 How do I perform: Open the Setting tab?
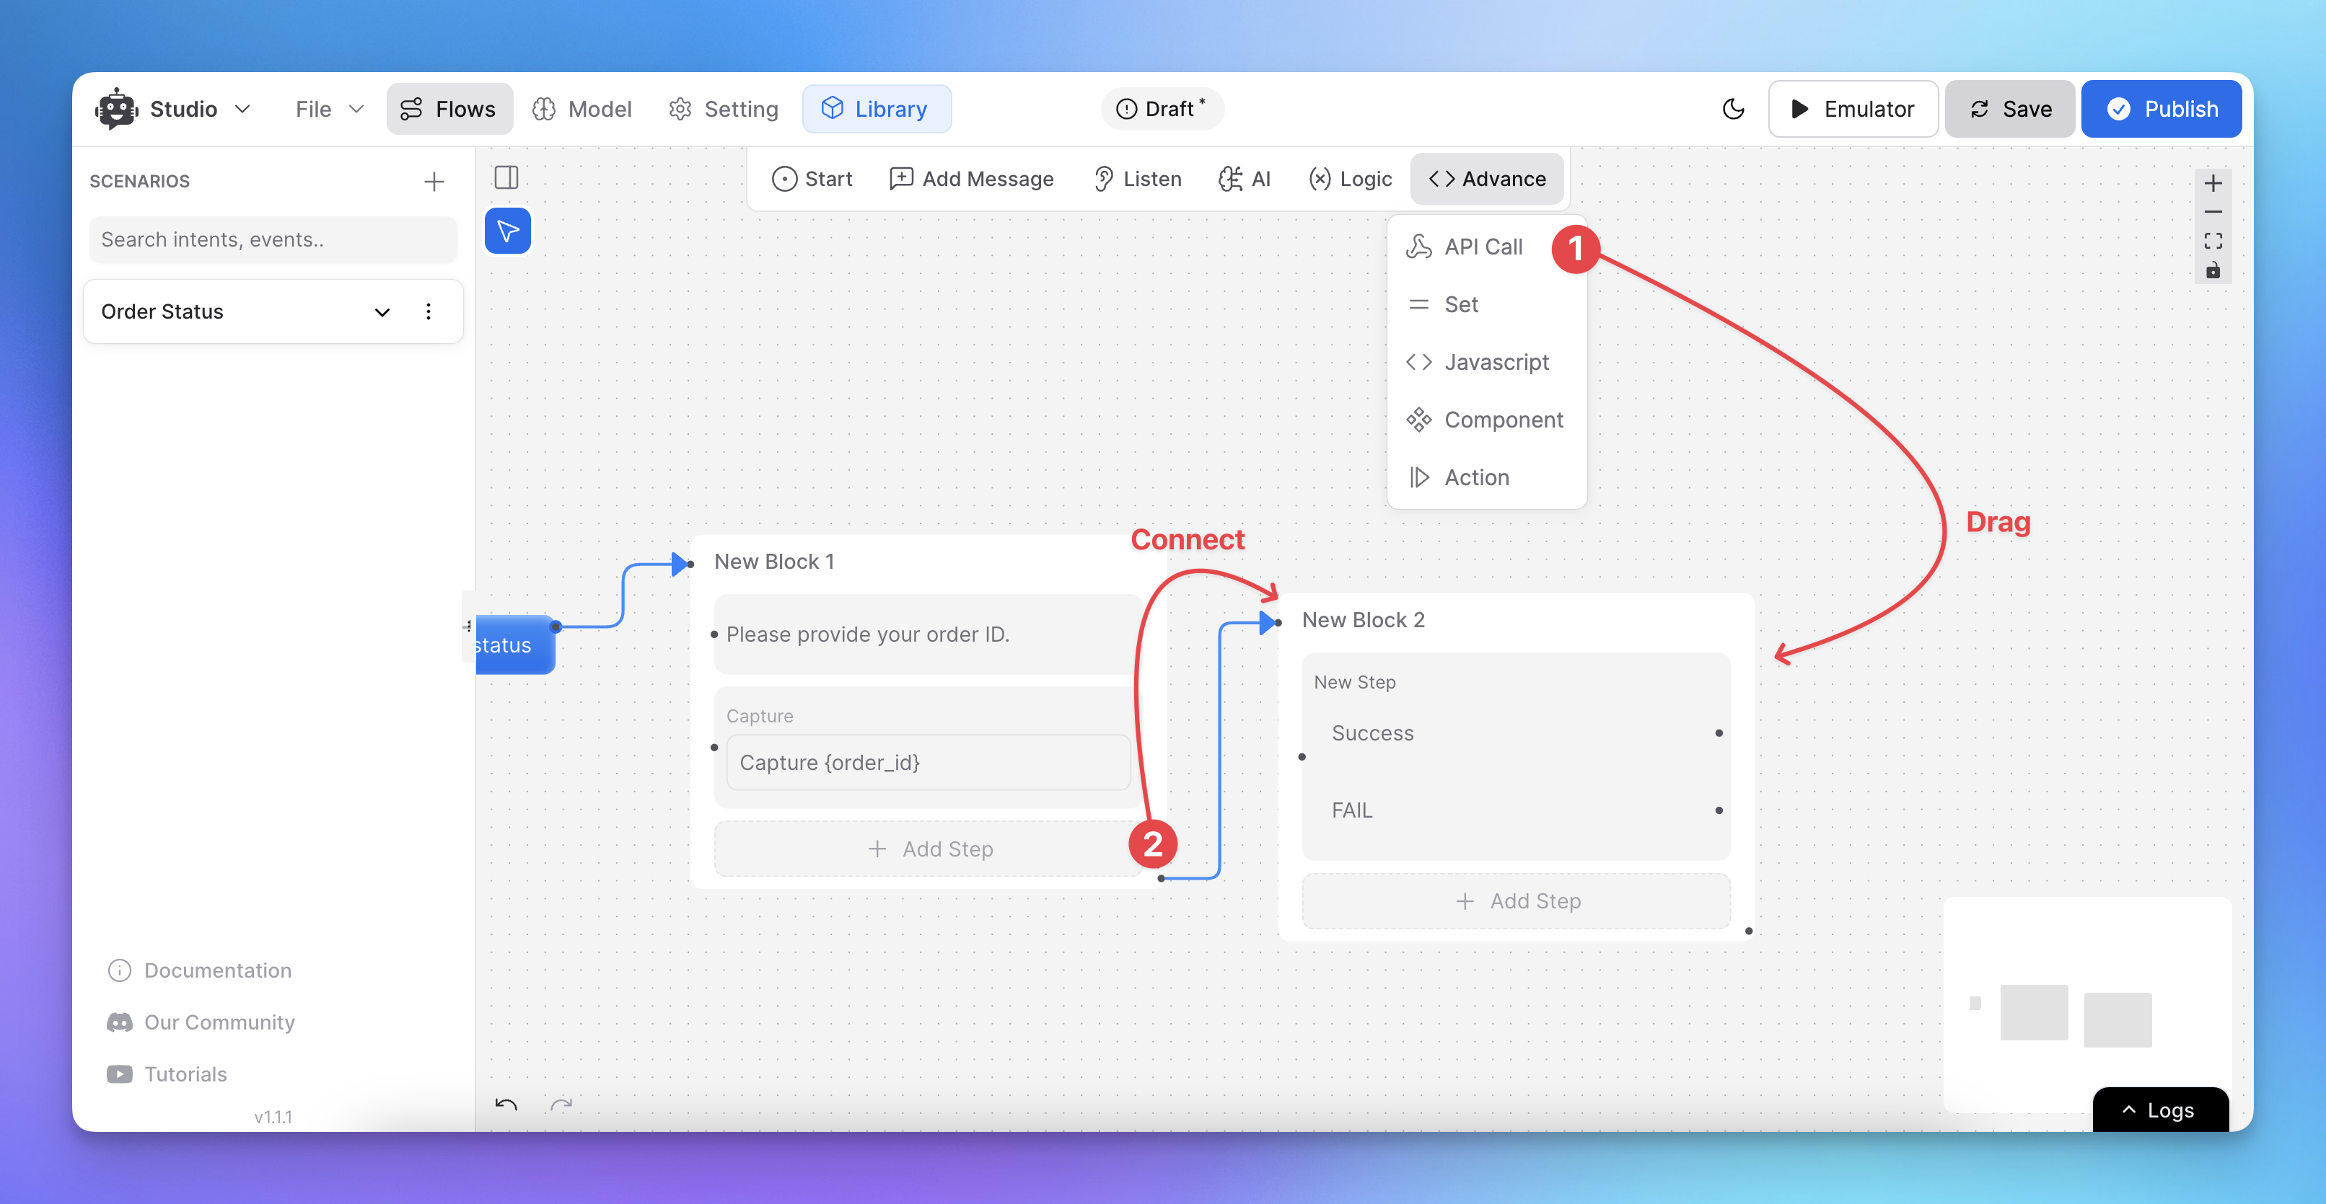click(x=723, y=109)
